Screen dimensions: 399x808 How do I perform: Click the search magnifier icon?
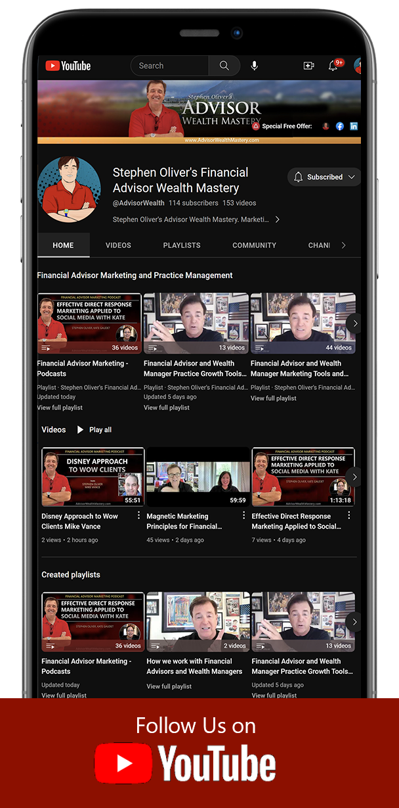[224, 66]
